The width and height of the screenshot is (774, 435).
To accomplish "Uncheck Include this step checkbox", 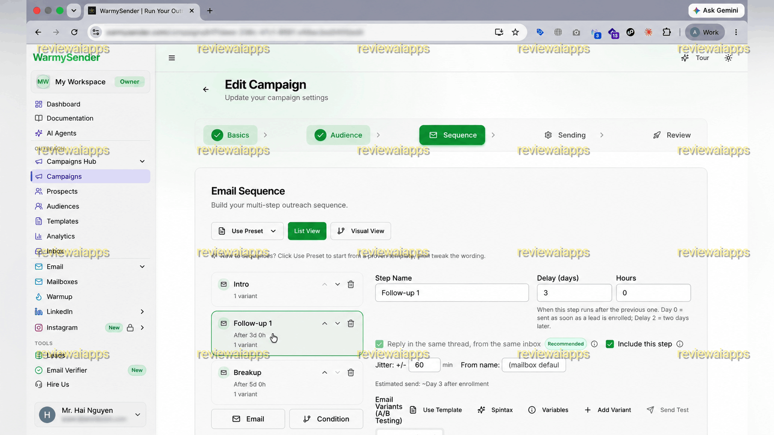I will pos(610,344).
